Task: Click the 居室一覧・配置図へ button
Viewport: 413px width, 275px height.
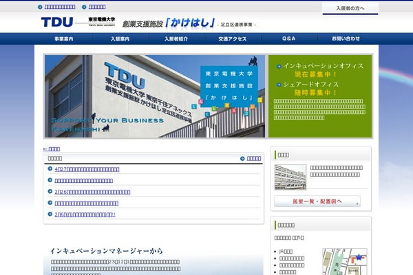Action: click(x=317, y=201)
